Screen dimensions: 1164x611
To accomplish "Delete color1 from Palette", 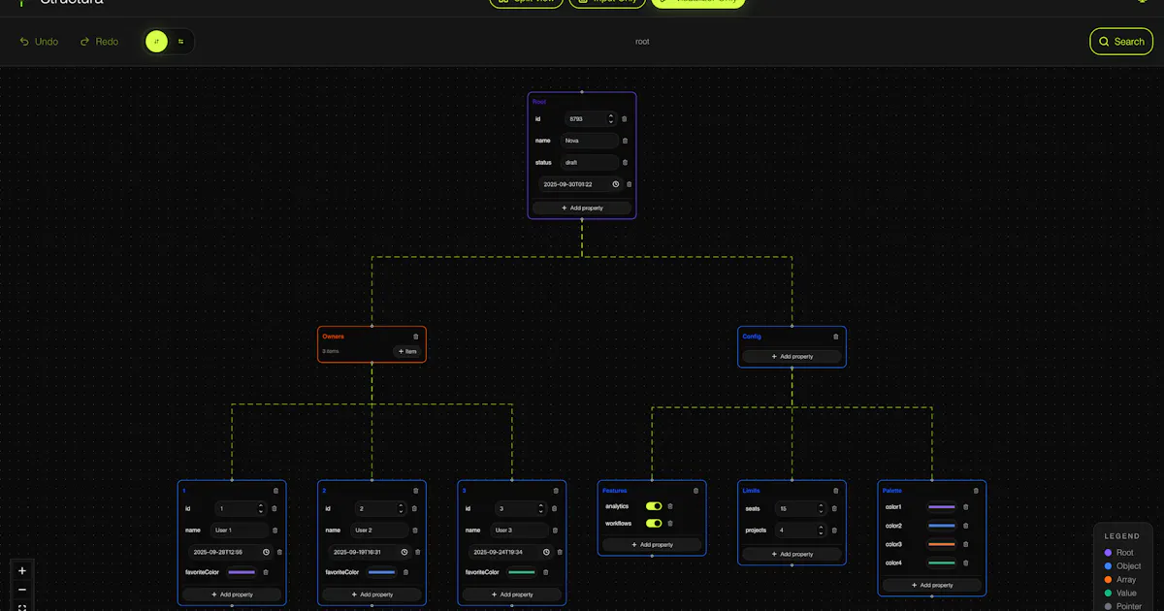I will click(965, 506).
